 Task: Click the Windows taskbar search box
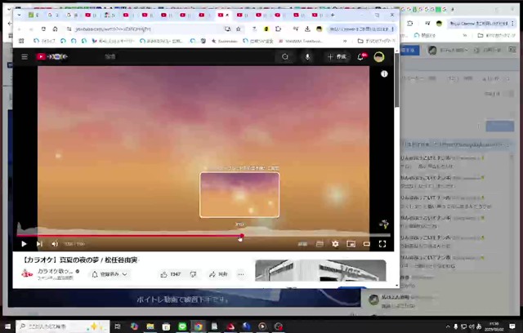[x=63, y=326]
